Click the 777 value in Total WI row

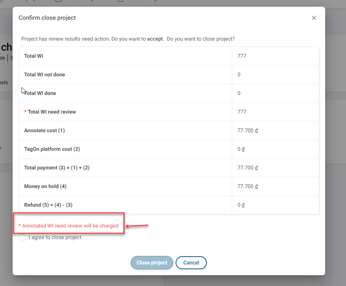242,56
